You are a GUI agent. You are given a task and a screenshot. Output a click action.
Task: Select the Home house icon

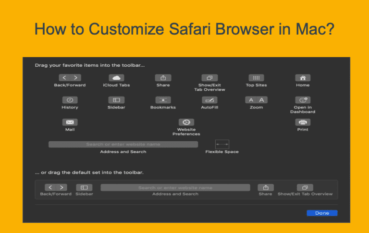click(x=303, y=78)
